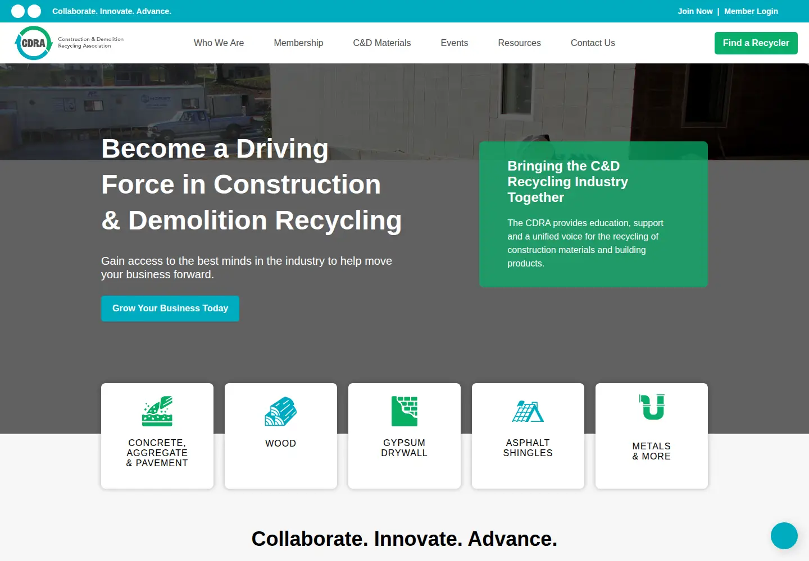Screen dimensions: 809x561
Task: Click the concrete and aggregate icon
Action: [x=157, y=411]
